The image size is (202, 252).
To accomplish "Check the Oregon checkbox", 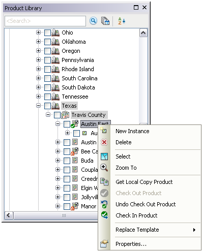I will [47, 51].
